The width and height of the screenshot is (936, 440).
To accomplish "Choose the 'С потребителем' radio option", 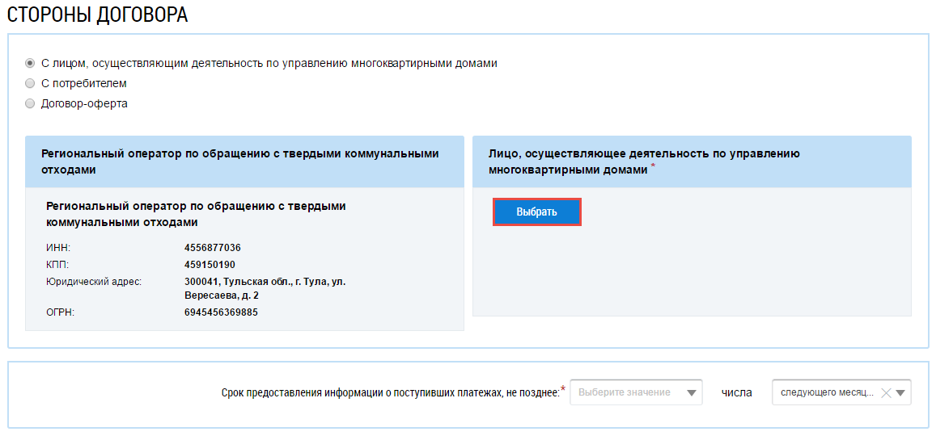I will click(30, 83).
